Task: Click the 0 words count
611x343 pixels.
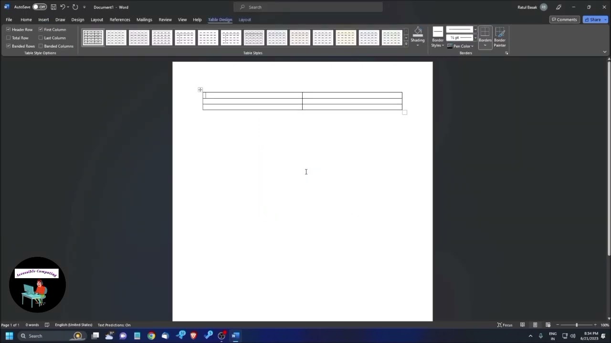Action: [32, 325]
